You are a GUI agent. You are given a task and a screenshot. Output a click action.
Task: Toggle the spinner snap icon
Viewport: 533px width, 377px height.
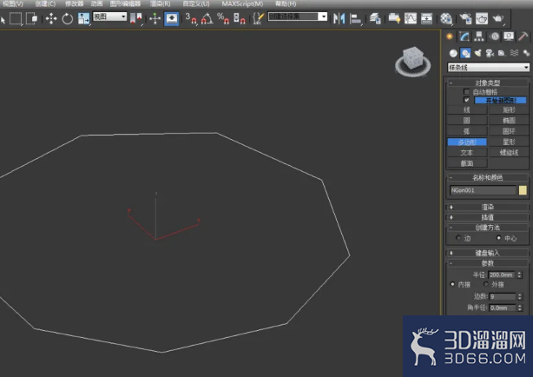coord(240,18)
